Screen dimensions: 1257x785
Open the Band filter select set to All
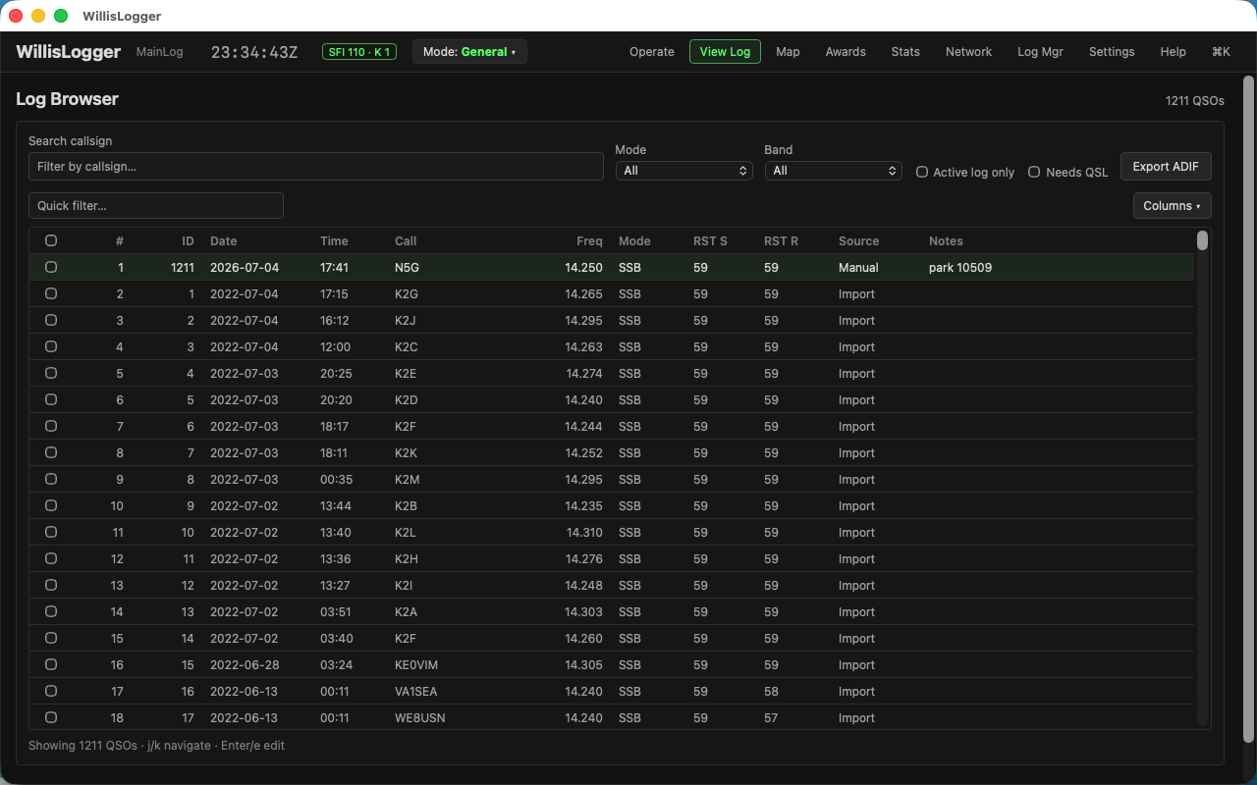(834, 171)
